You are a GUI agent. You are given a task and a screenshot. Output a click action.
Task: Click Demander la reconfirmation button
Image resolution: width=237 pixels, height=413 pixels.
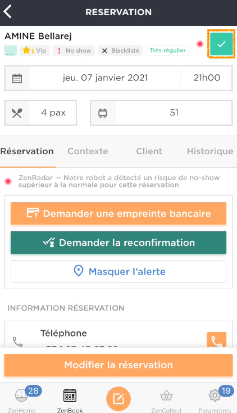(118, 243)
